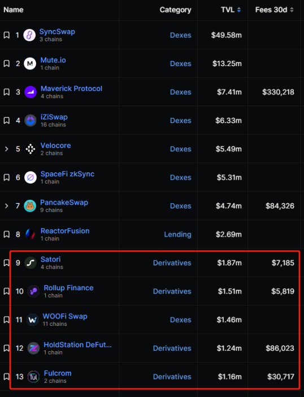Open the iZiSwap protocol link

click(54, 117)
